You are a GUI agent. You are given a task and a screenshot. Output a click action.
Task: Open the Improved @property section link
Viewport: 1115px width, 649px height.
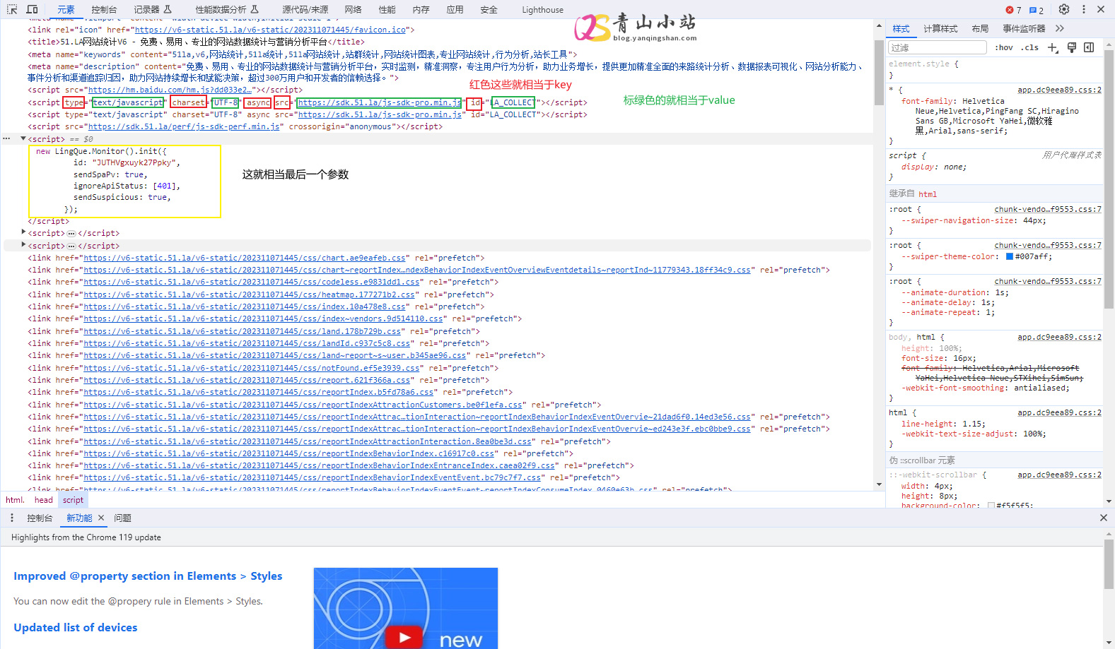(x=148, y=576)
